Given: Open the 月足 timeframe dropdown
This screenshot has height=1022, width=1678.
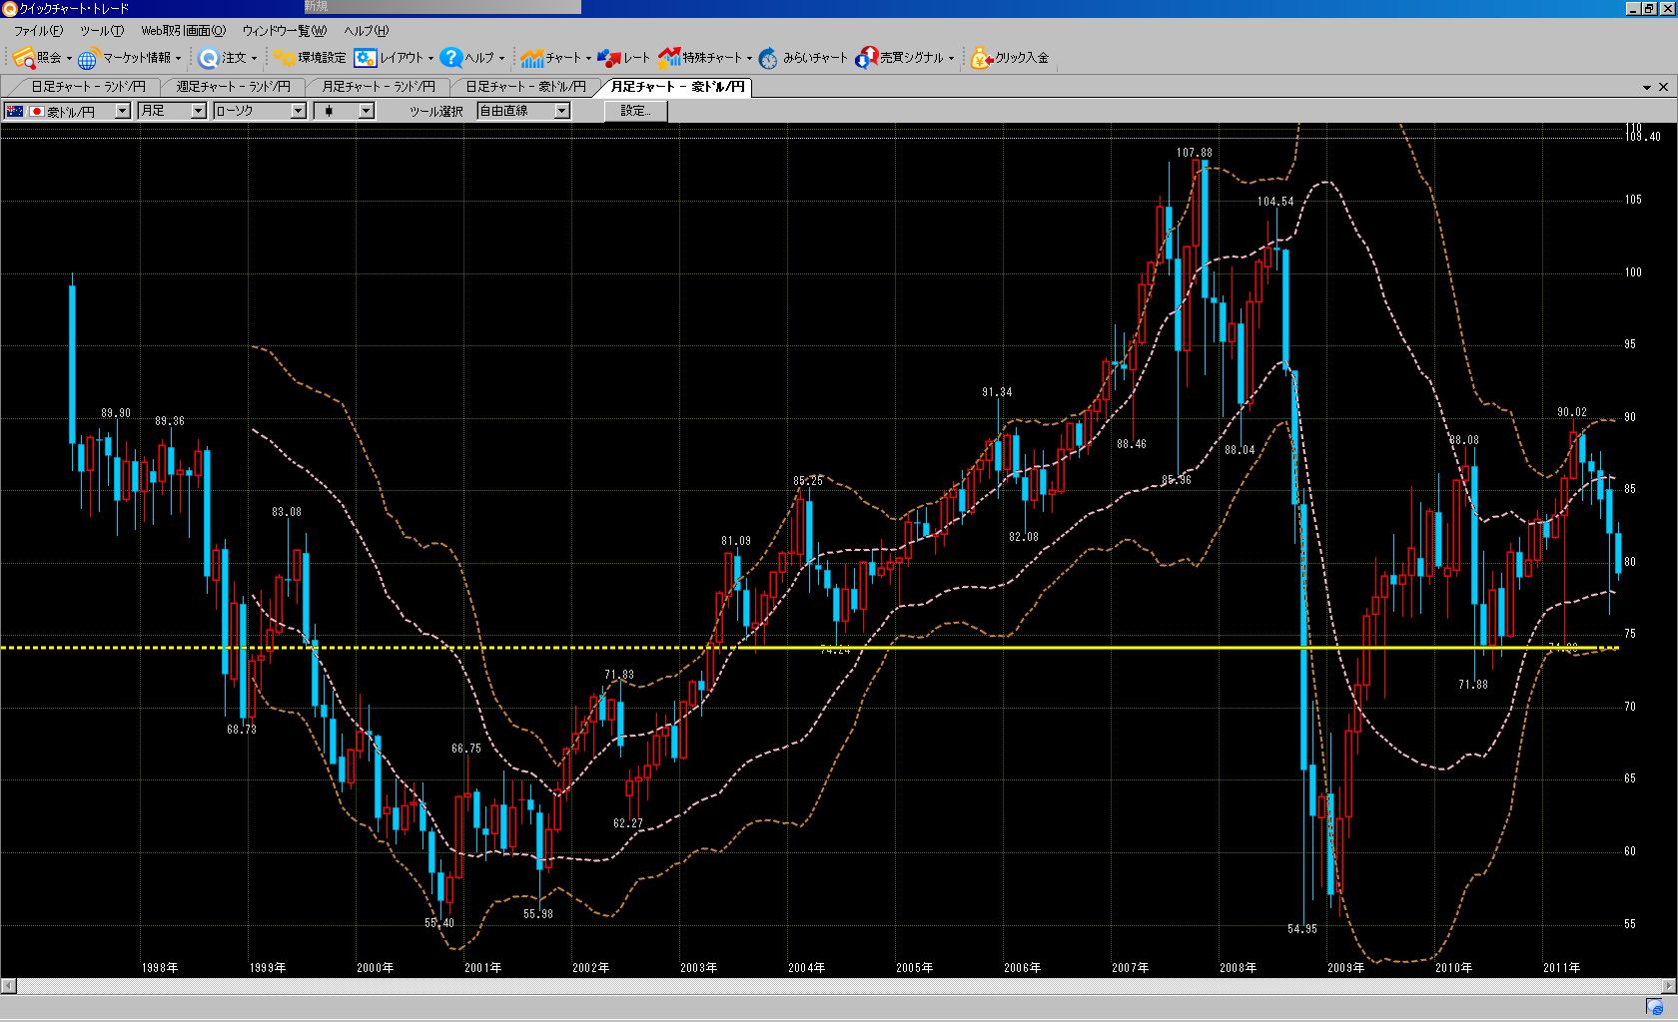Looking at the screenshot, I should coord(198,111).
